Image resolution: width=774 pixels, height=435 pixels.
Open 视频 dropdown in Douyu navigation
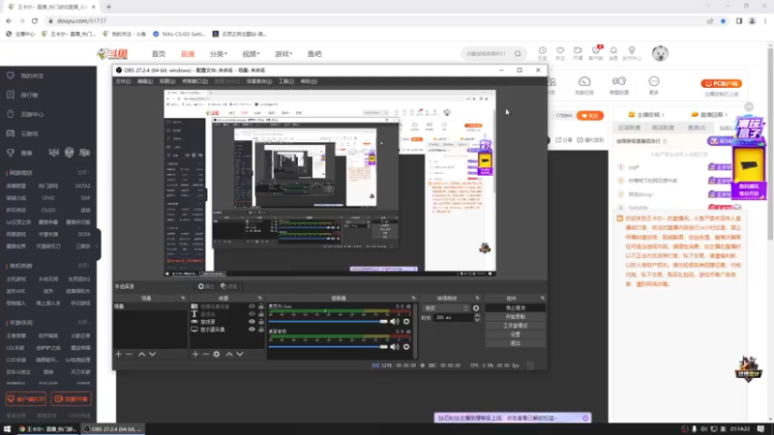[x=251, y=54]
